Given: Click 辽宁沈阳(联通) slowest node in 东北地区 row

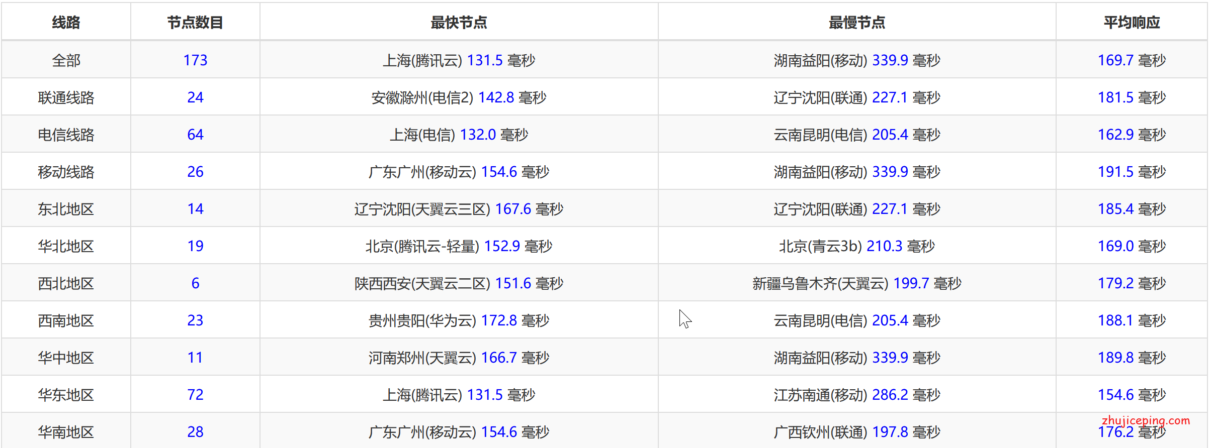Looking at the screenshot, I should click(857, 209).
